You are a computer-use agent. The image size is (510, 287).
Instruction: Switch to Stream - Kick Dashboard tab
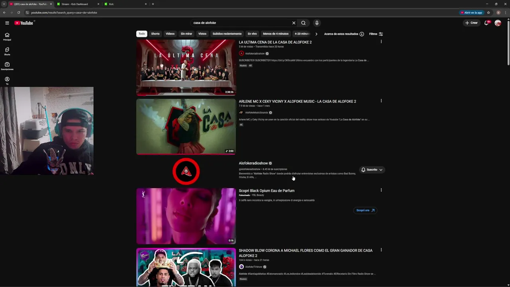[x=75, y=4]
